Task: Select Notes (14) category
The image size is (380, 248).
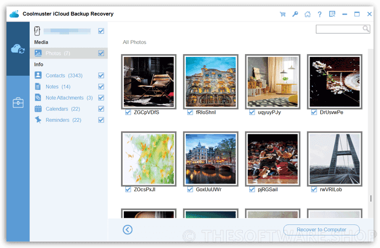Action: 68,86
